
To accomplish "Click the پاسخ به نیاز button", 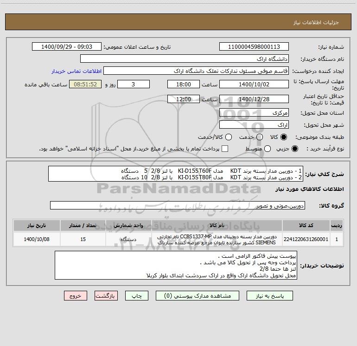I will click(x=270, y=296).
